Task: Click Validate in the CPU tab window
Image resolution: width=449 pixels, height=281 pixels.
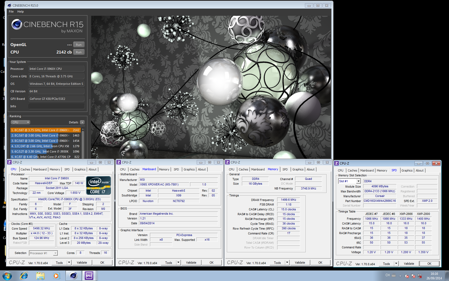Action: pos(82,263)
